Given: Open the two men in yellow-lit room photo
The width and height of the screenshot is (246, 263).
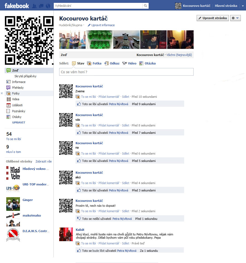Looking at the screenshot, I should tap(180, 40).
